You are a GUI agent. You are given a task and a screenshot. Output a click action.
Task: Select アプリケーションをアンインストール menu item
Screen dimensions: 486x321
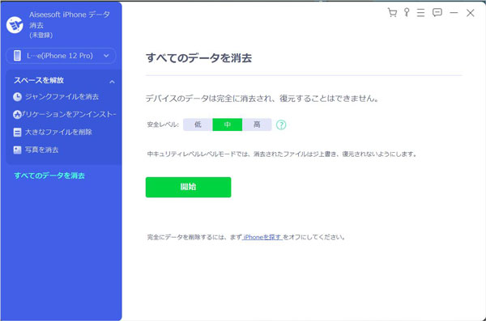[65, 115]
